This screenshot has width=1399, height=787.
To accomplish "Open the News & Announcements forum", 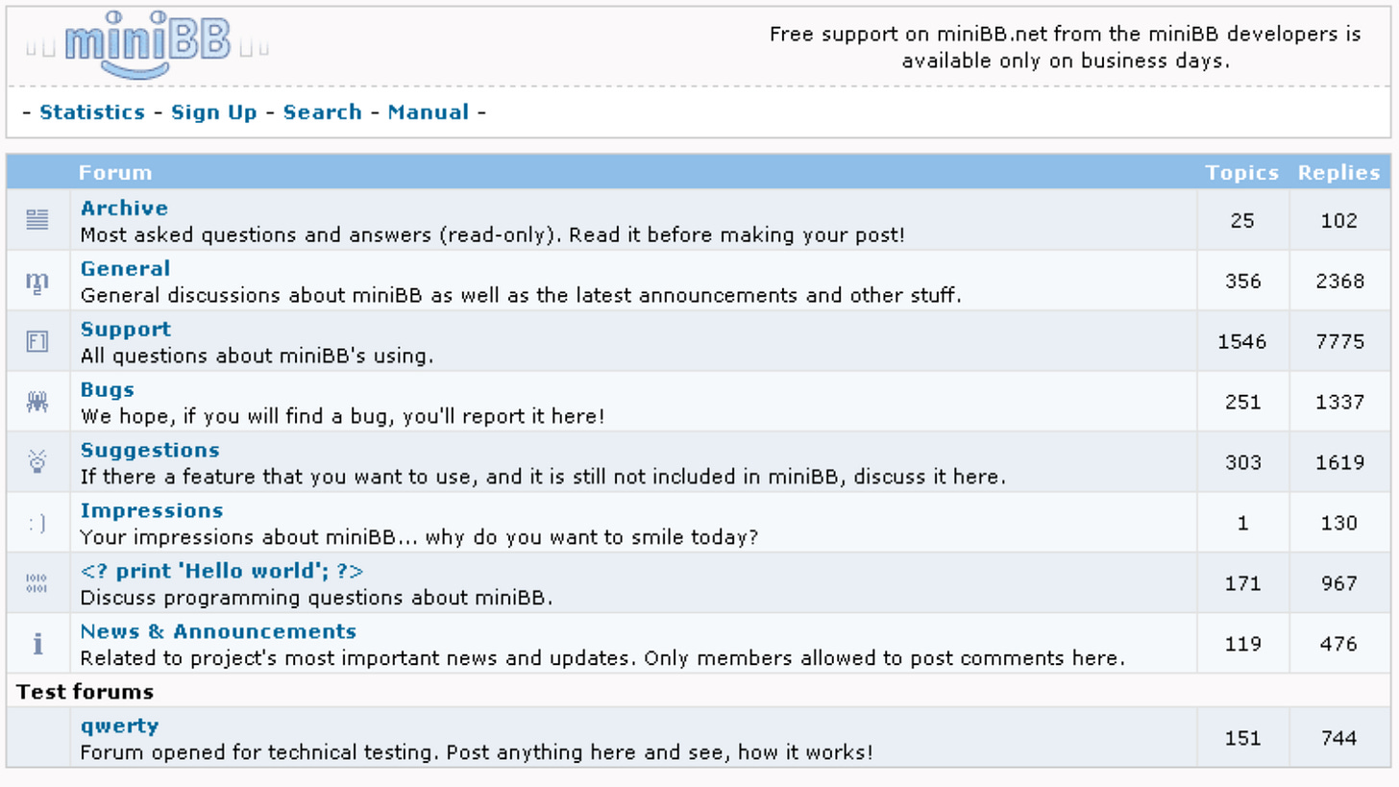I will click(x=218, y=631).
